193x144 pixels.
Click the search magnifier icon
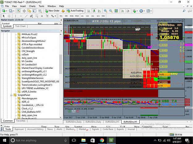(x=184, y=11)
